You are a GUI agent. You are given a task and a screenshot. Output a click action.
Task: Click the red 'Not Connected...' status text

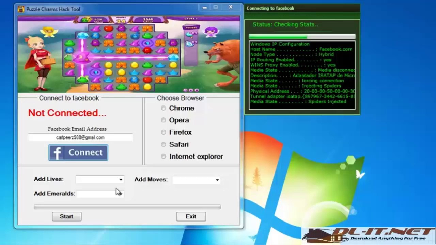[67, 113]
